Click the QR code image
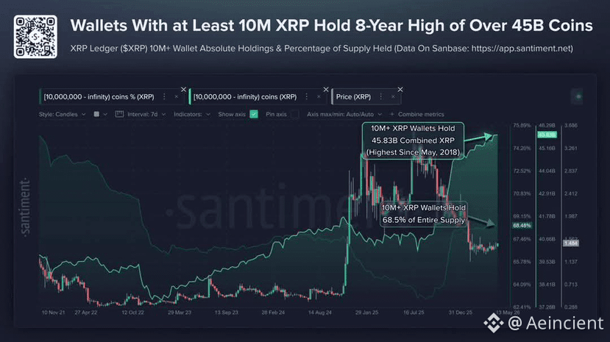Viewport: 610px width, 342px height. click(x=35, y=37)
